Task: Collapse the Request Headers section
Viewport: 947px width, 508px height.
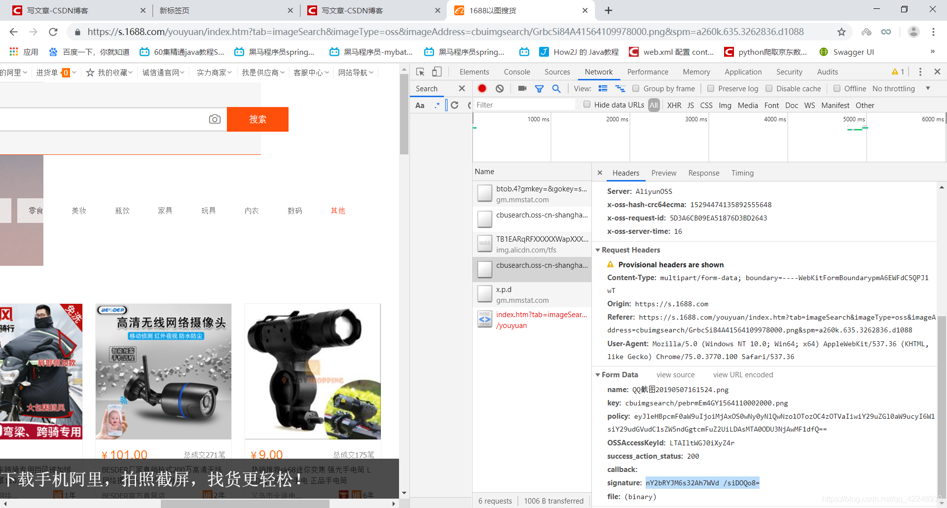Action: click(598, 250)
